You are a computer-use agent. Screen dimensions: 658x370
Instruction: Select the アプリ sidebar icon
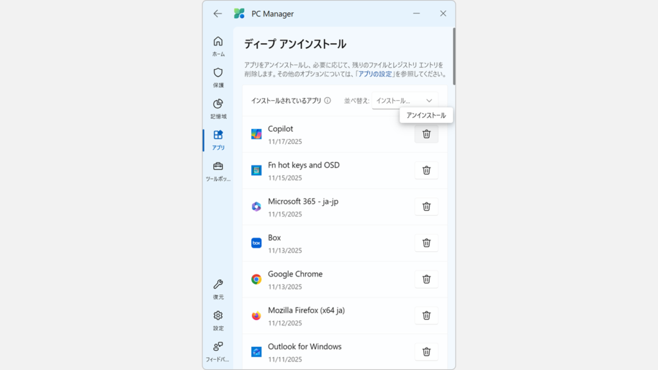[218, 137]
